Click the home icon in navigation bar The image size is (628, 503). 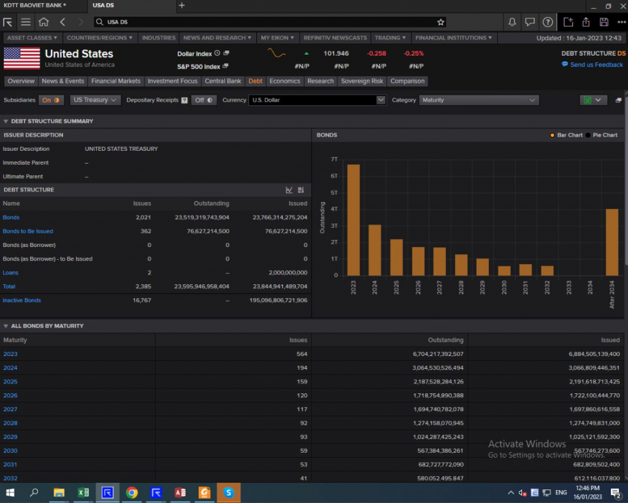tap(43, 22)
